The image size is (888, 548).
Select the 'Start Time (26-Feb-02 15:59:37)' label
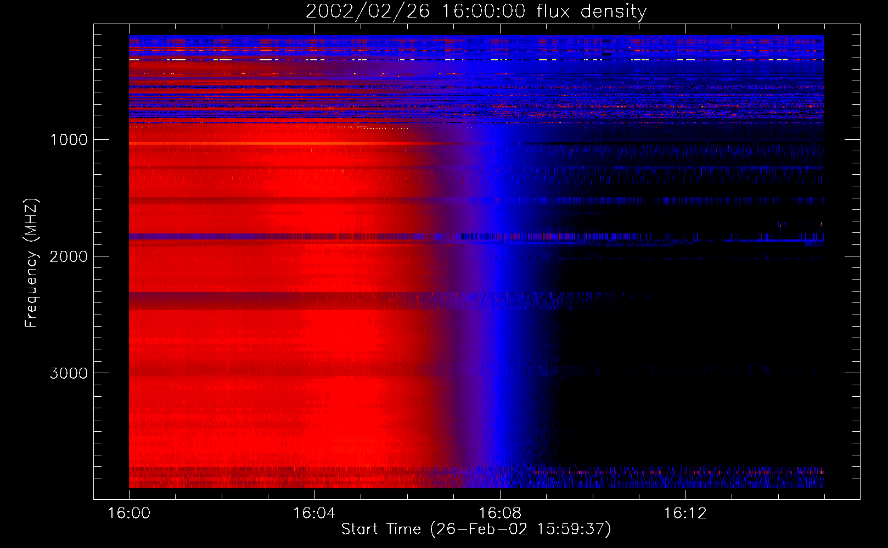point(476,529)
